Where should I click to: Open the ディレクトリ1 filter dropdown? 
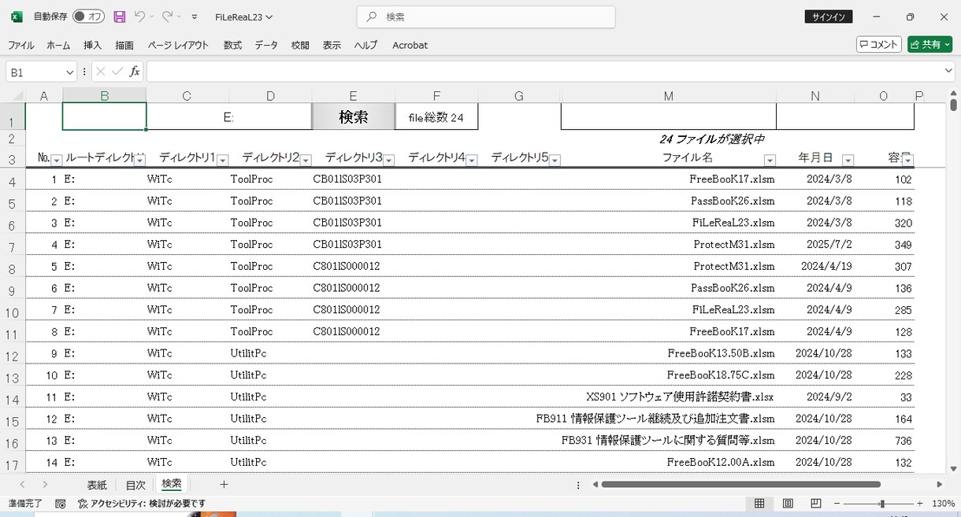[x=222, y=161]
